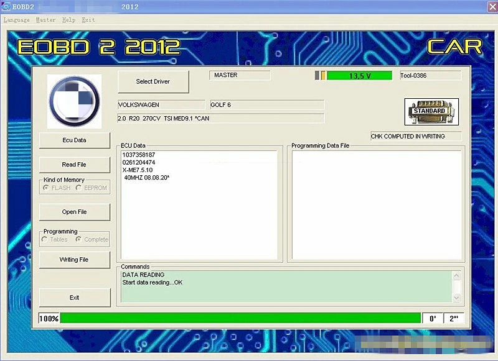Click the Ecu Data button
Screen dimensions: 498x361
pos(74,140)
